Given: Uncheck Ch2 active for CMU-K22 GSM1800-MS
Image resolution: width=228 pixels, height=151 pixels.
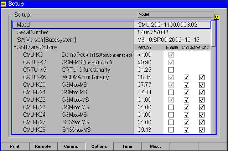Looking at the screenshot, I should pos(202,100).
